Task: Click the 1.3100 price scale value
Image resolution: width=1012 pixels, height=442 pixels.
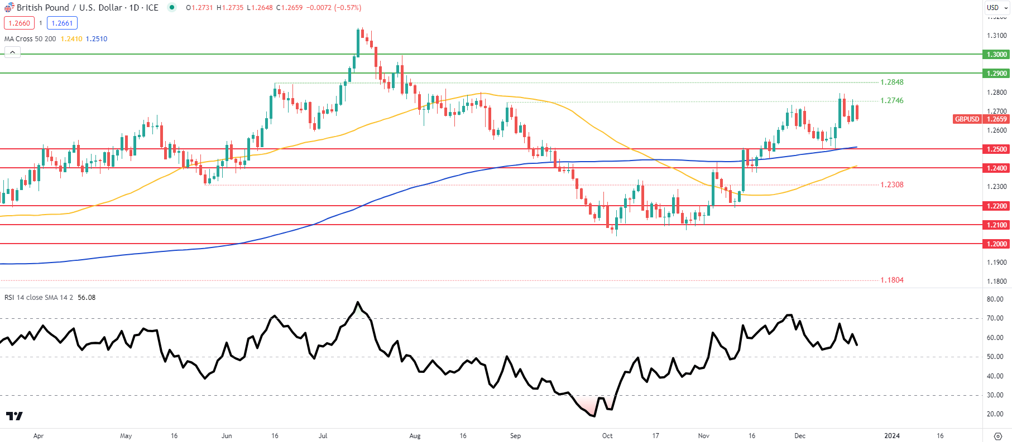Action: point(997,36)
